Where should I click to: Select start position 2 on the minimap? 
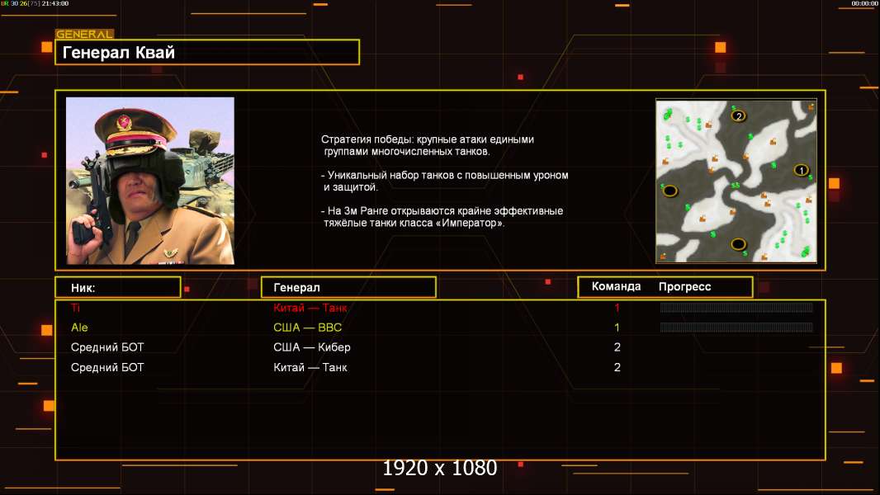click(x=739, y=116)
